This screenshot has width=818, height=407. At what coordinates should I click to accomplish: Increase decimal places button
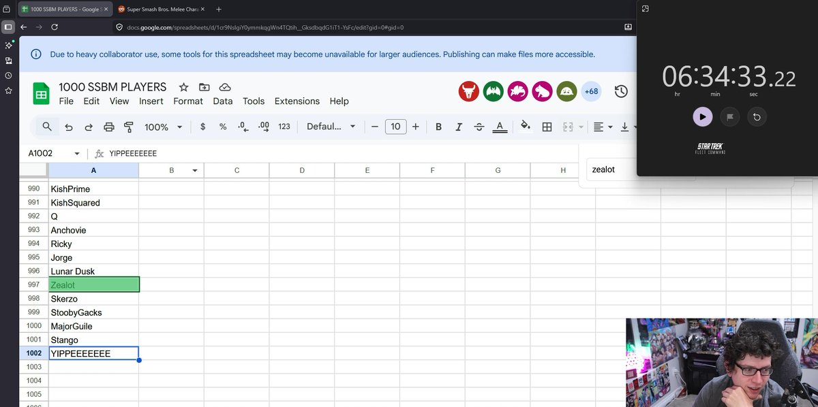264,127
